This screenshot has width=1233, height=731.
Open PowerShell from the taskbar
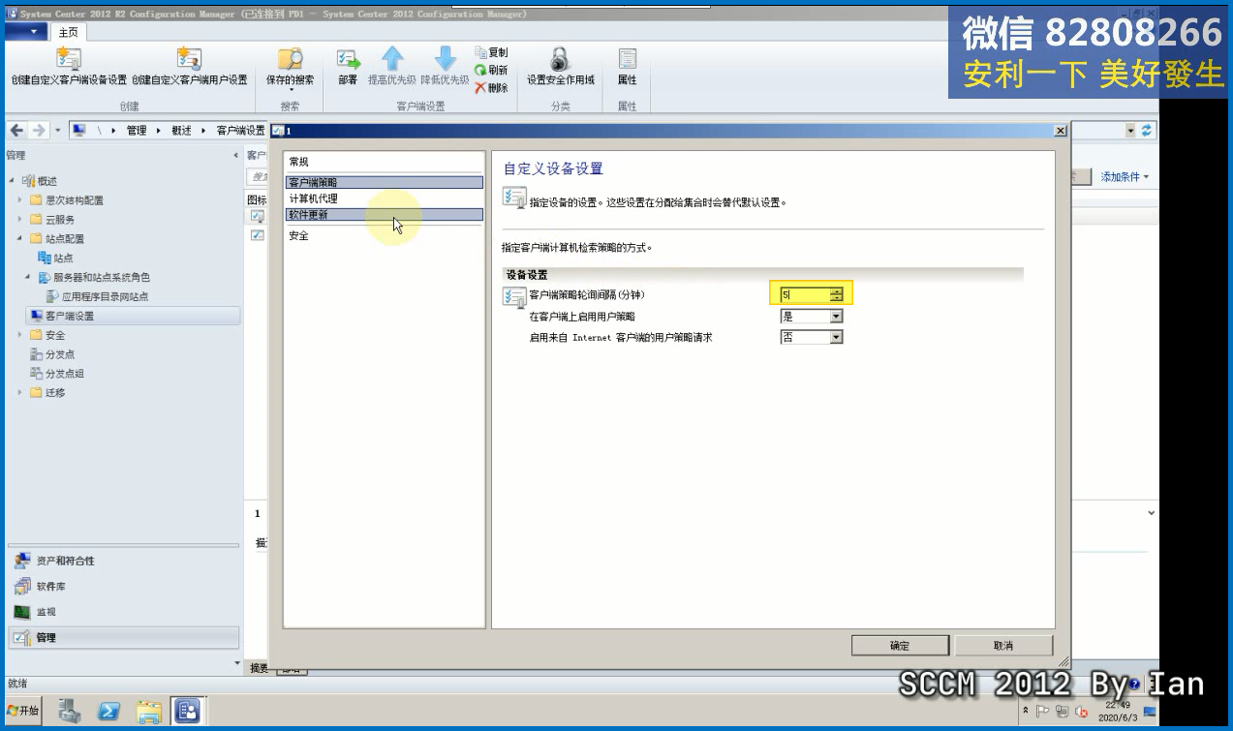click(x=108, y=712)
